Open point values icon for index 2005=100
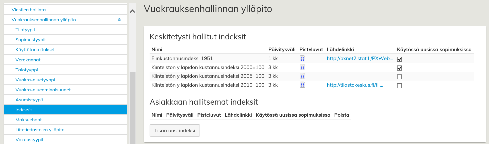The image size is (489, 144). tap(302, 76)
